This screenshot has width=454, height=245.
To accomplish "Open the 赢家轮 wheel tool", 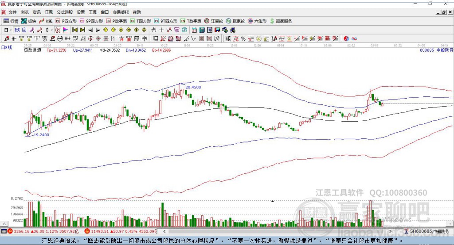I will [235, 21].
